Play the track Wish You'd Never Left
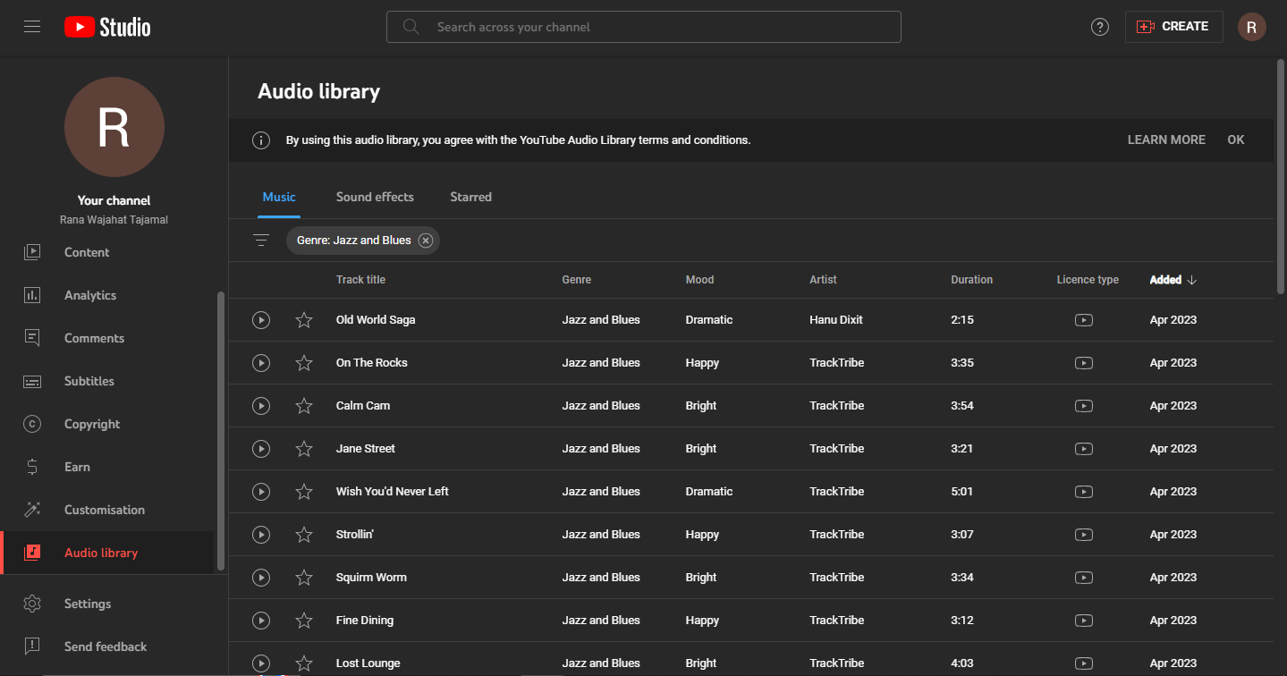 [261, 492]
